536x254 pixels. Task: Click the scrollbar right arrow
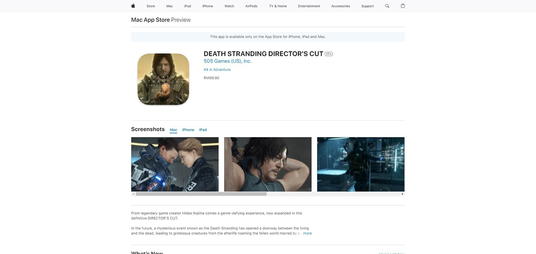pyautogui.click(x=402, y=194)
